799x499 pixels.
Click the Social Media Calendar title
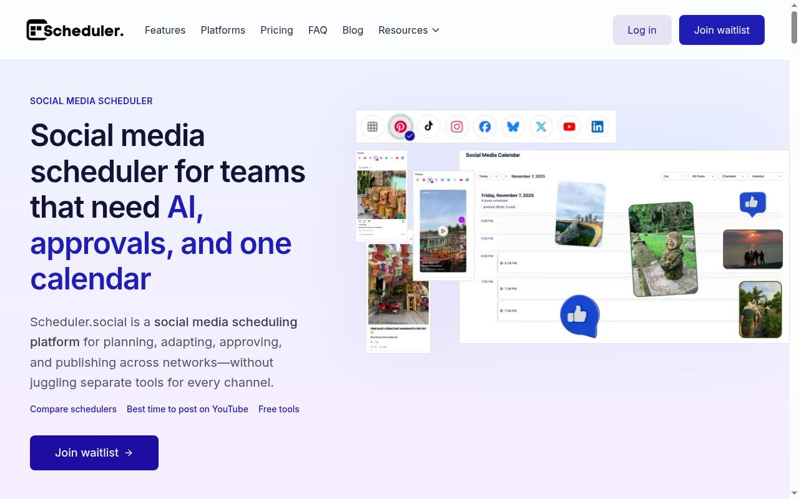coord(493,155)
